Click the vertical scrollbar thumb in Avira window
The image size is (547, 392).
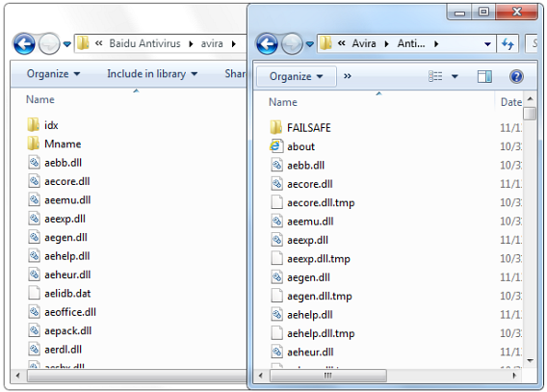[531, 114]
